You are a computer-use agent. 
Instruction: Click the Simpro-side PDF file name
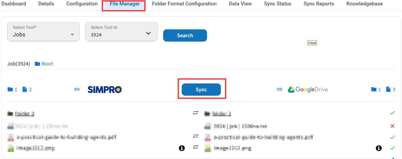pos(66,137)
